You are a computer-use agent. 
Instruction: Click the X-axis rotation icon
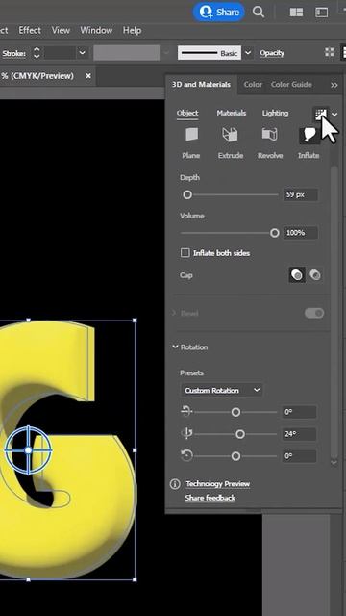coord(186,411)
